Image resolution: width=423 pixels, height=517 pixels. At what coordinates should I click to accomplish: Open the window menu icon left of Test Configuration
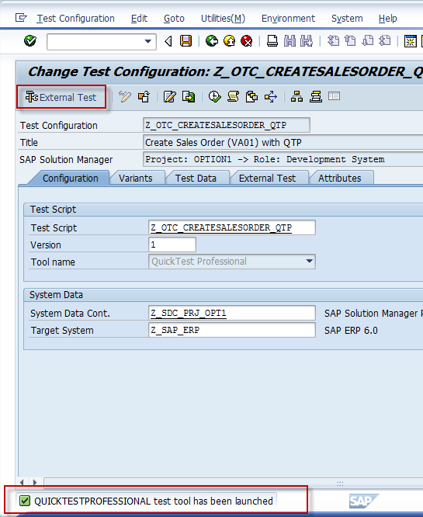(21, 18)
